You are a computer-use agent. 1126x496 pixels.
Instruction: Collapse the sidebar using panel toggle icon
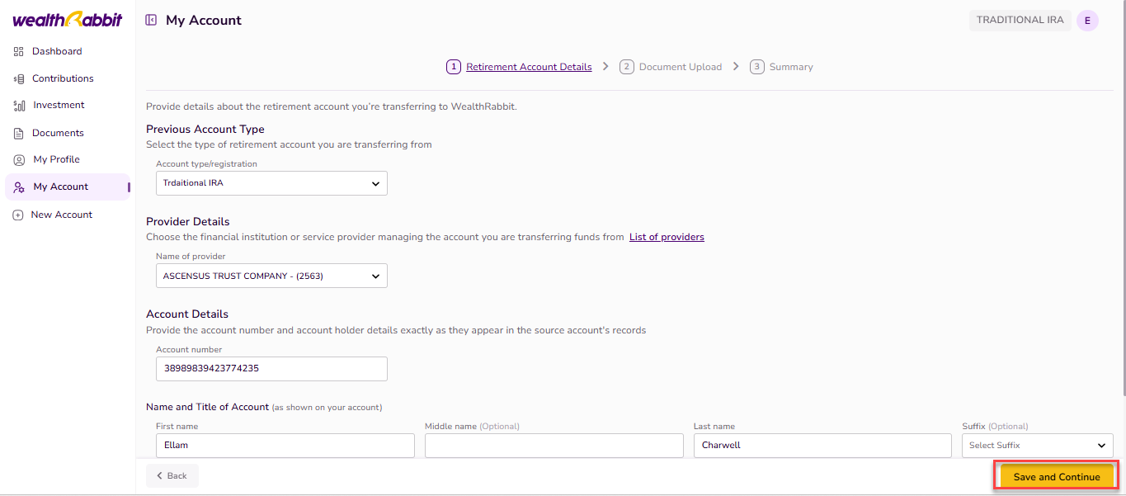(151, 20)
